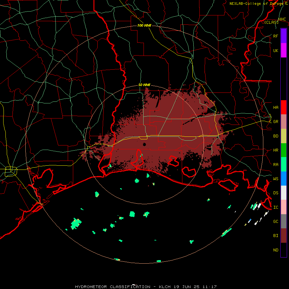Click the black radar site dot in echoes
The height and width of the screenshot is (289, 289).
click(144, 144)
